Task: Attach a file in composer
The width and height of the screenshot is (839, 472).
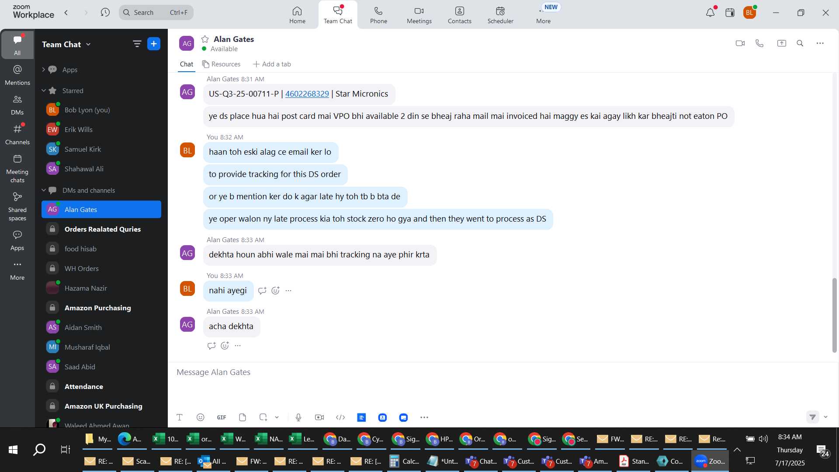Action: pos(243,417)
